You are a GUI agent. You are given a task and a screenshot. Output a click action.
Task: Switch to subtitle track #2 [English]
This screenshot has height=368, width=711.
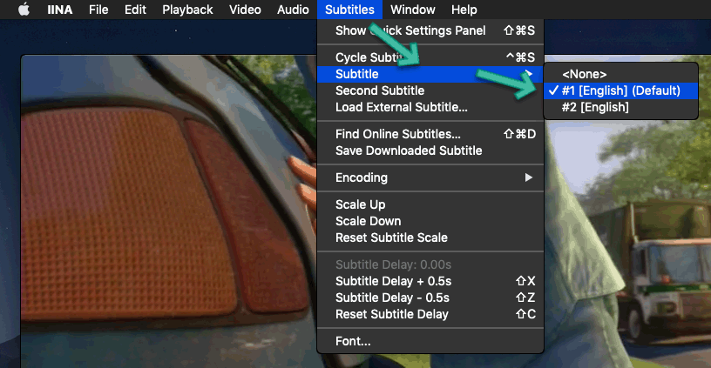coord(620,107)
